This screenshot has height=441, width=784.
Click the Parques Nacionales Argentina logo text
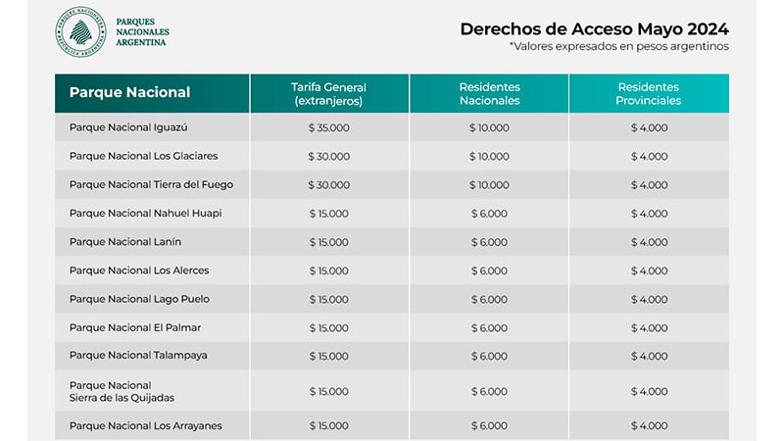pyautogui.click(x=141, y=32)
